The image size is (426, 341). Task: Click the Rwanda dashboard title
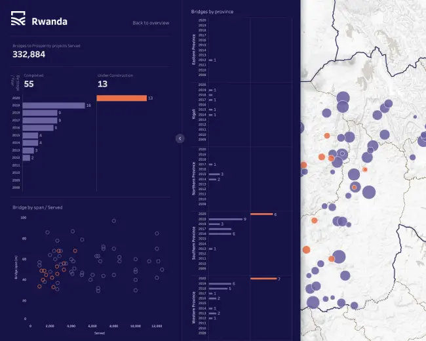(x=49, y=21)
